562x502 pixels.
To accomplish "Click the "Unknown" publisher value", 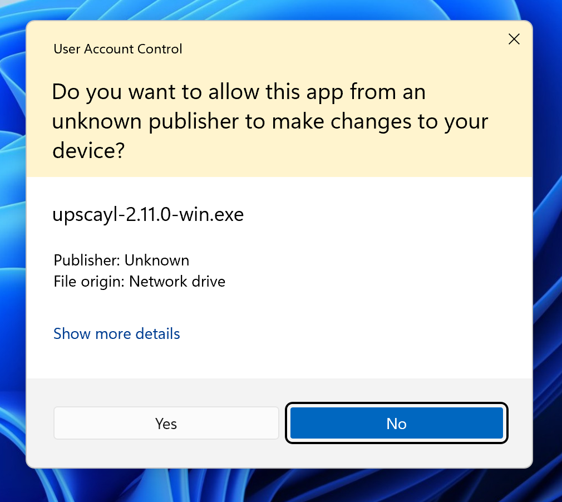I will (x=157, y=260).
